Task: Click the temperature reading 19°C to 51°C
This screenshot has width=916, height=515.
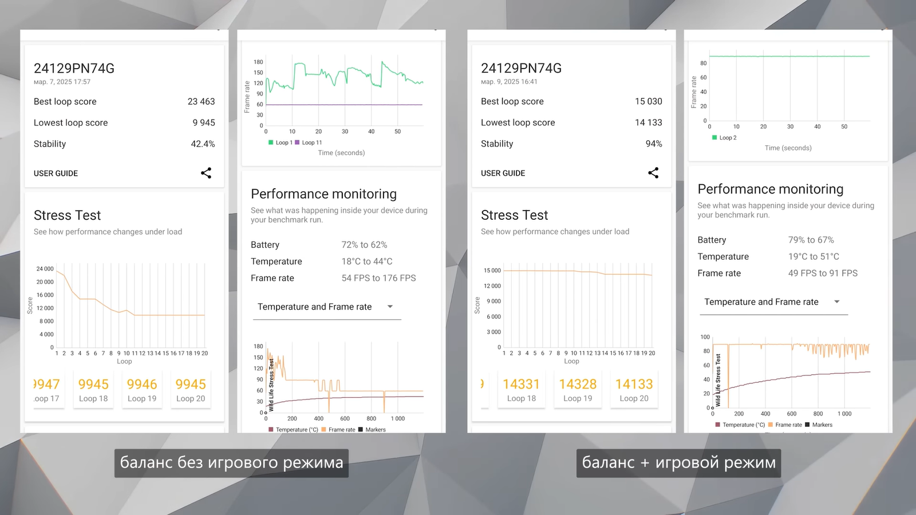Action: (x=814, y=256)
